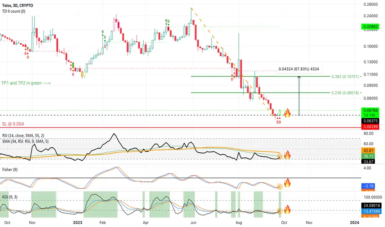Click the flame icon beside the latest price candle
This screenshot has height=227, width=385.
click(x=287, y=113)
